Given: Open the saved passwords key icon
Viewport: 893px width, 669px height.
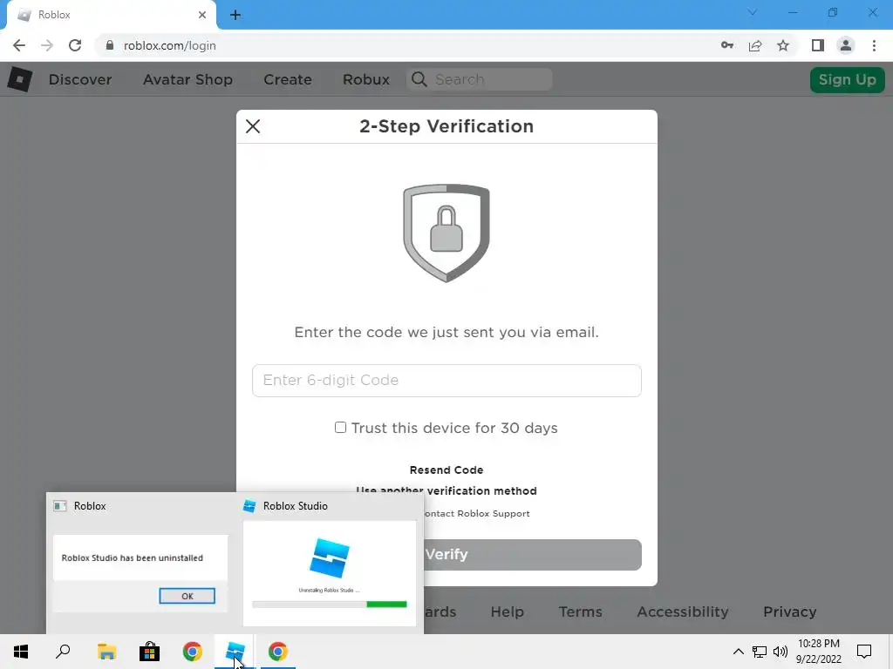Looking at the screenshot, I should click(727, 45).
